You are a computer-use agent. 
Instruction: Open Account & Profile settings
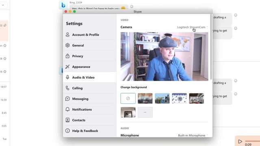89,34
